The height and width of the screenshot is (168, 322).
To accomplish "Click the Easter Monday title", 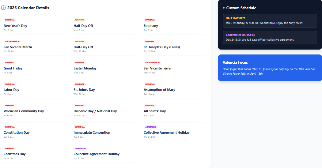I will [x=85, y=68].
